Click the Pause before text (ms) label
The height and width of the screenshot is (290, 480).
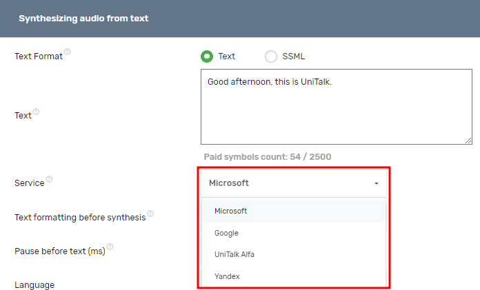(x=60, y=251)
